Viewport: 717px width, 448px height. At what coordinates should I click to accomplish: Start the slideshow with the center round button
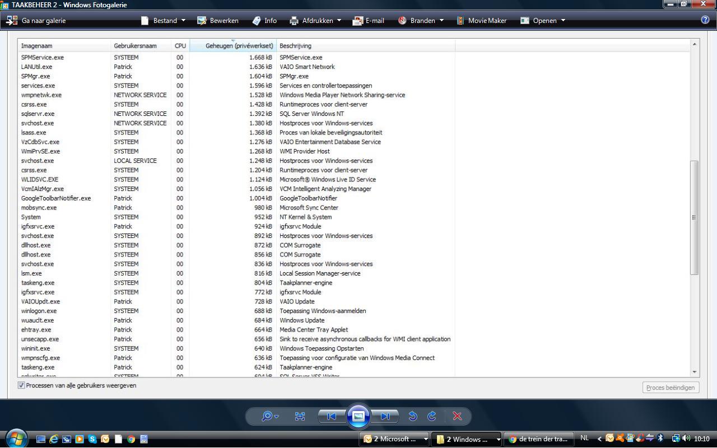[x=358, y=416]
